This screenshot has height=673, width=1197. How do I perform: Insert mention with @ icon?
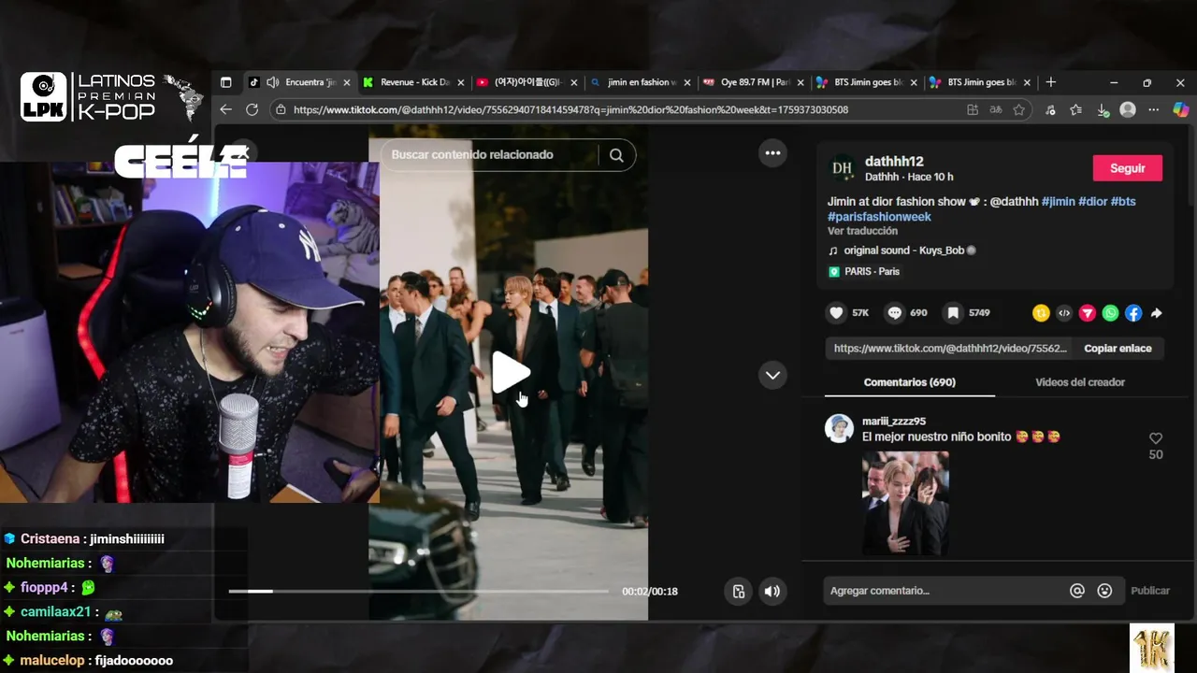(1077, 591)
